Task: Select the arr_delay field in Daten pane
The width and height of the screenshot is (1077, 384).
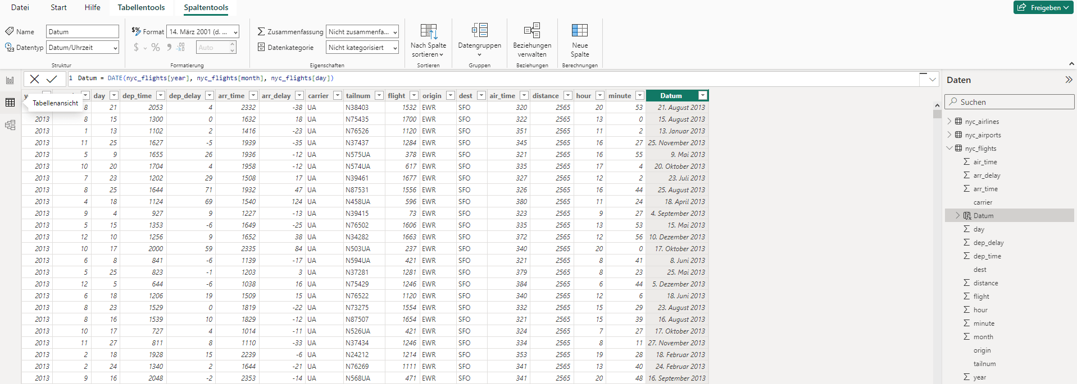Action: (987, 175)
